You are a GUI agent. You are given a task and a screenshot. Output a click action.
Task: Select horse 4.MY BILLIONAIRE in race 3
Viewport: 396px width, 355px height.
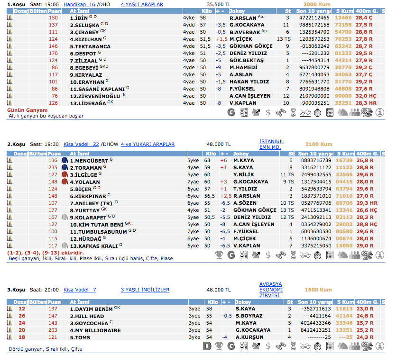click(x=95, y=330)
